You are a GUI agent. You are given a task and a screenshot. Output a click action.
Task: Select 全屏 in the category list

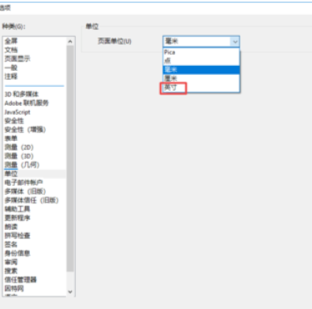11,41
